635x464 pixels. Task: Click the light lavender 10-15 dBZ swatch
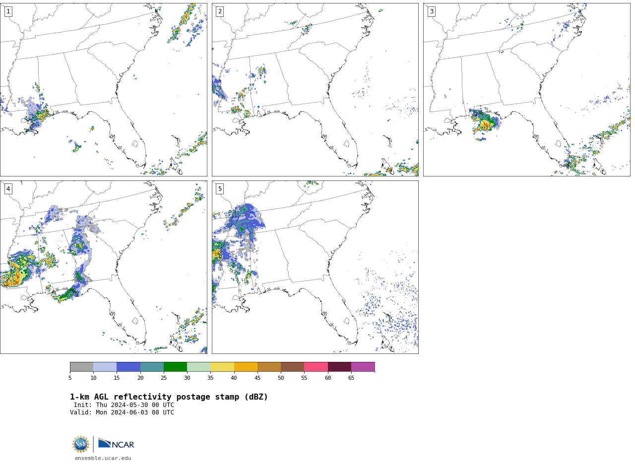(x=105, y=367)
